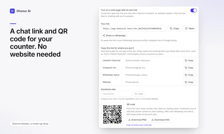Open the chat link in a new tab
The height and width of the screenshot is (134, 224).
[x=190, y=29]
